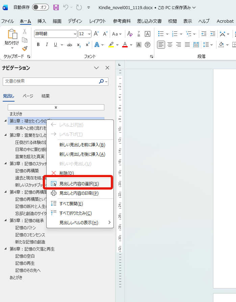Collapse the 第2章 heading
The image size is (236, 302).
pyautogui.click(x=5, y=135)
